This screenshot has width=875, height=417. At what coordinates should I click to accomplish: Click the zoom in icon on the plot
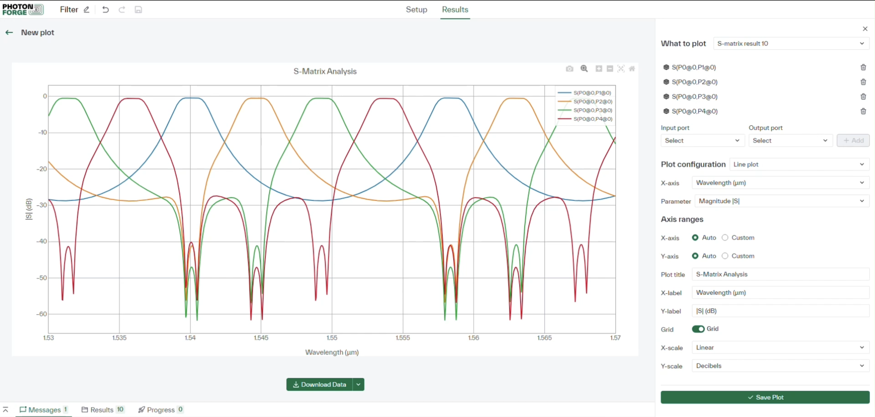pyautogui.click(x=599, y=69)
